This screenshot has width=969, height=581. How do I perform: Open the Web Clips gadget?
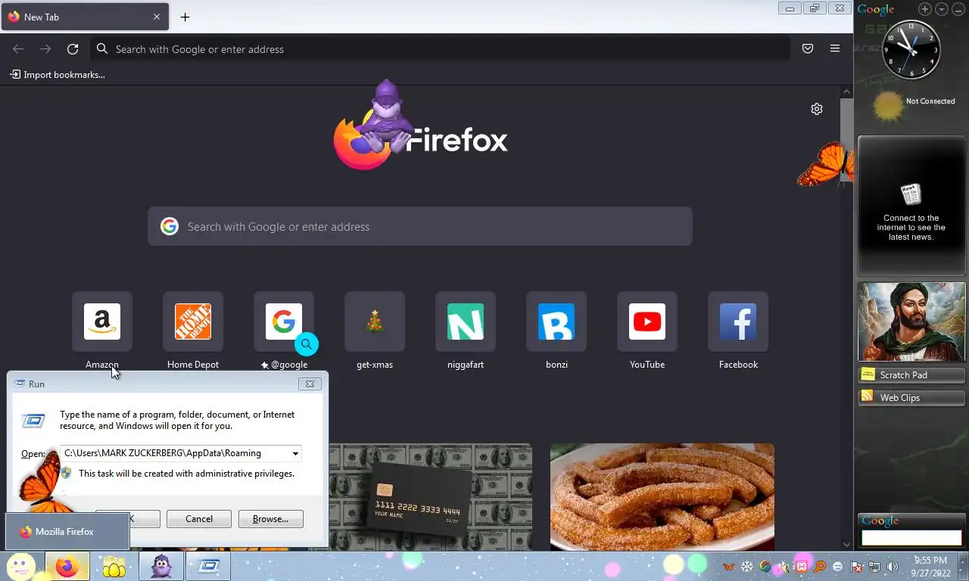911,397
